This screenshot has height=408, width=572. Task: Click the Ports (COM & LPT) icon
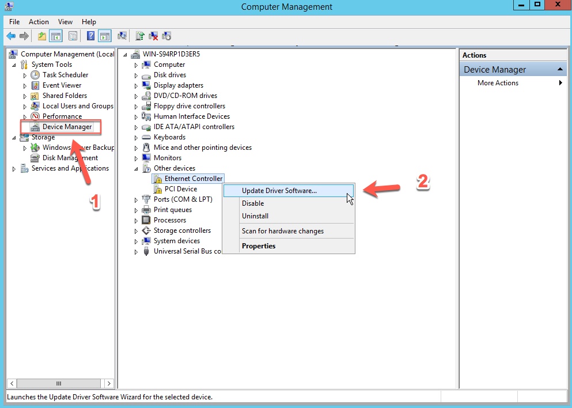(x=146, y=199)
